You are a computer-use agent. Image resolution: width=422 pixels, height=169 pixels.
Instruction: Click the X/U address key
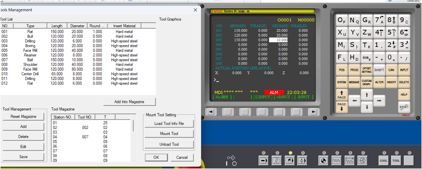pyautogui.click(x=342, y=32)
